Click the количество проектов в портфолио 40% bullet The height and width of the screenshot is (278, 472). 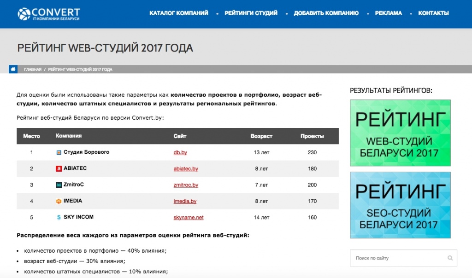tap(95, 251)
